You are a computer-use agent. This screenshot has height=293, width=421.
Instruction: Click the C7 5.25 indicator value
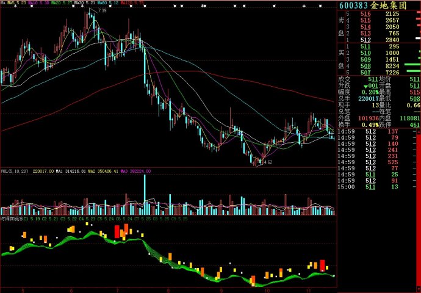coord(143,219)
